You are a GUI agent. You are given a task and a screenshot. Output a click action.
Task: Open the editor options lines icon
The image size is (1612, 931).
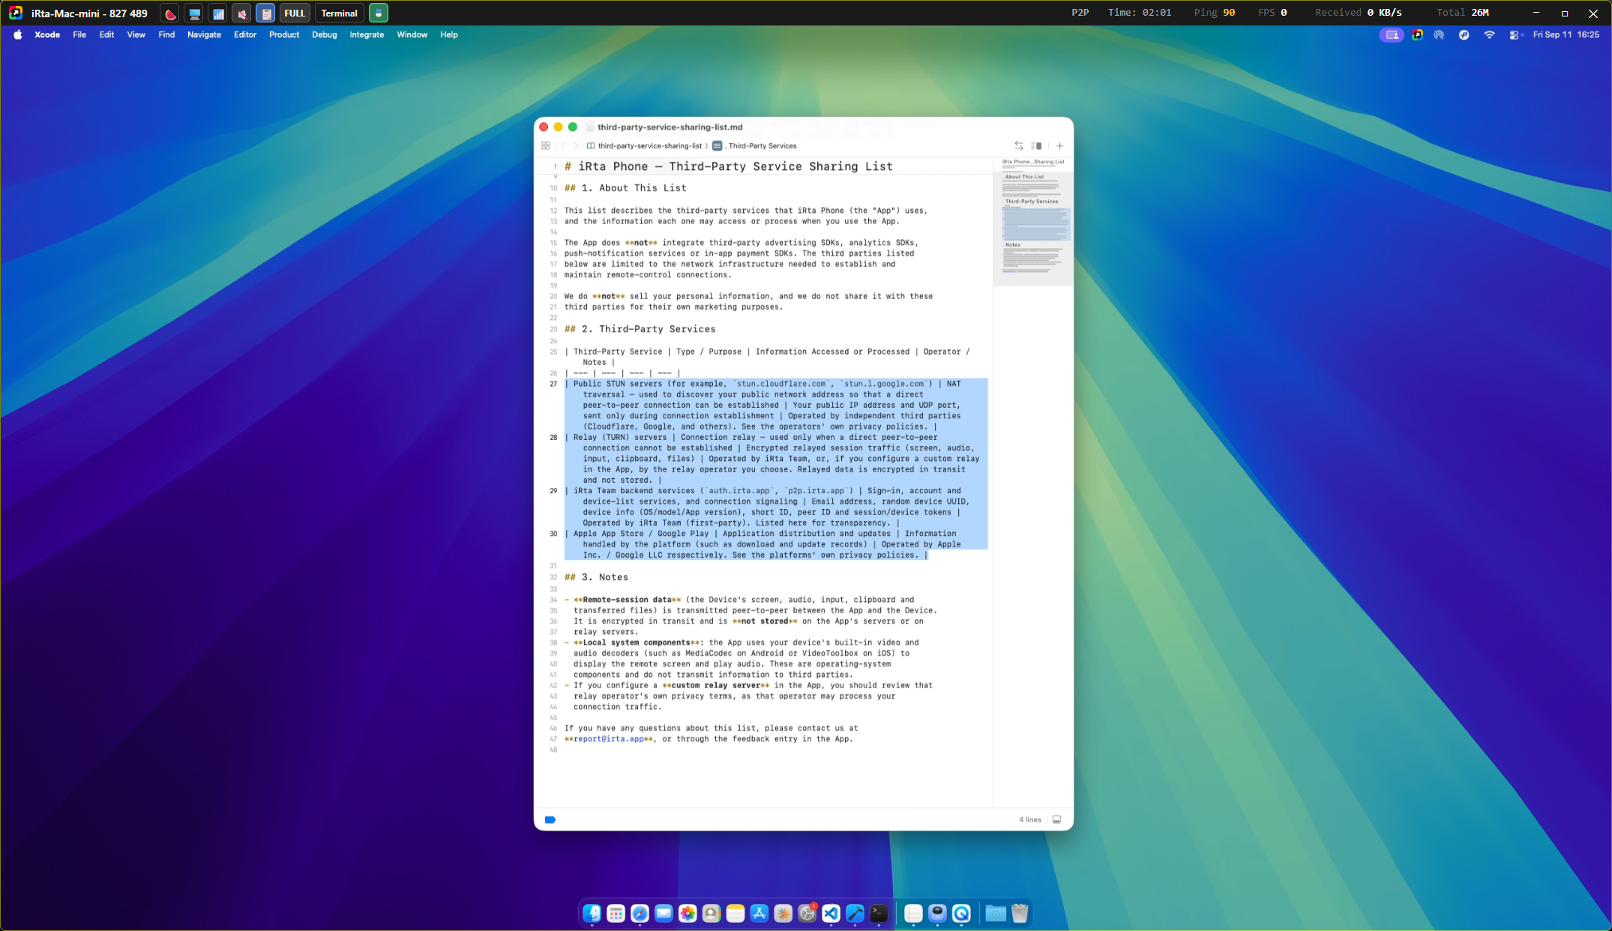pos(1036,146)
